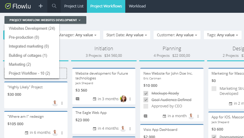Open Tags: Any value filter

coord(223,35)
